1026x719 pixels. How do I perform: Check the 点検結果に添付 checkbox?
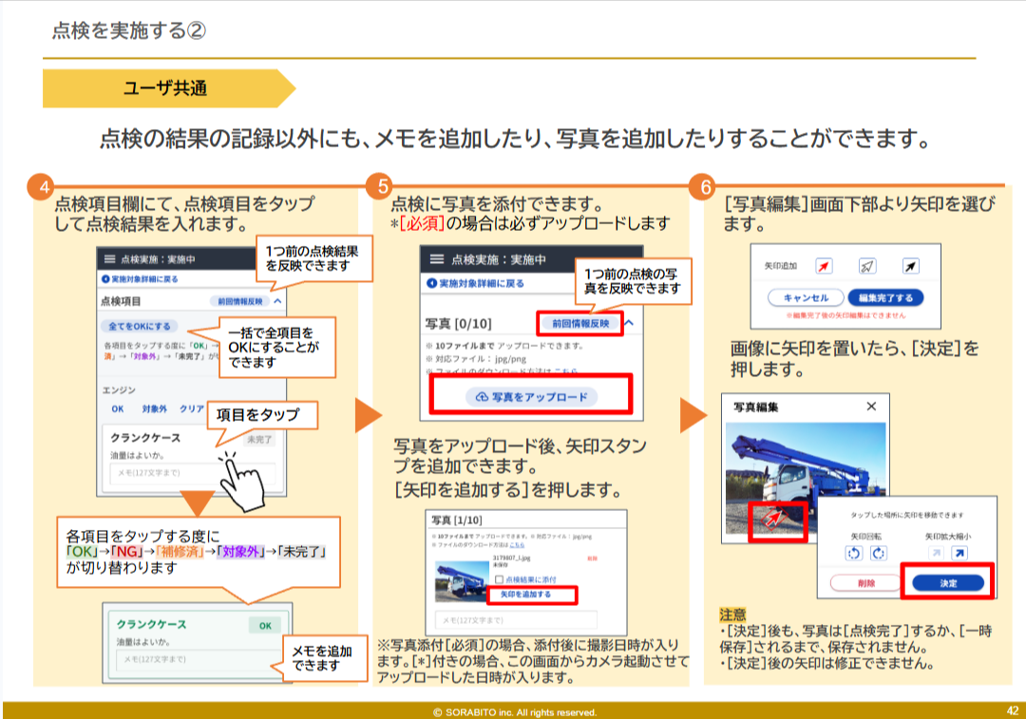500,578
